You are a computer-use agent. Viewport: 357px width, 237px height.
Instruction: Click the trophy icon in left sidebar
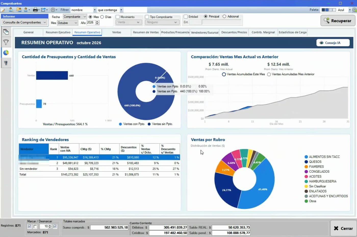[x=6, y=63]
